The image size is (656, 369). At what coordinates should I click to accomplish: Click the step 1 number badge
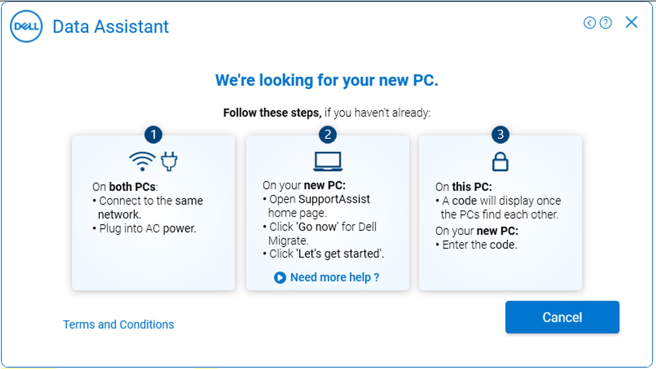(x=153, y=134)
